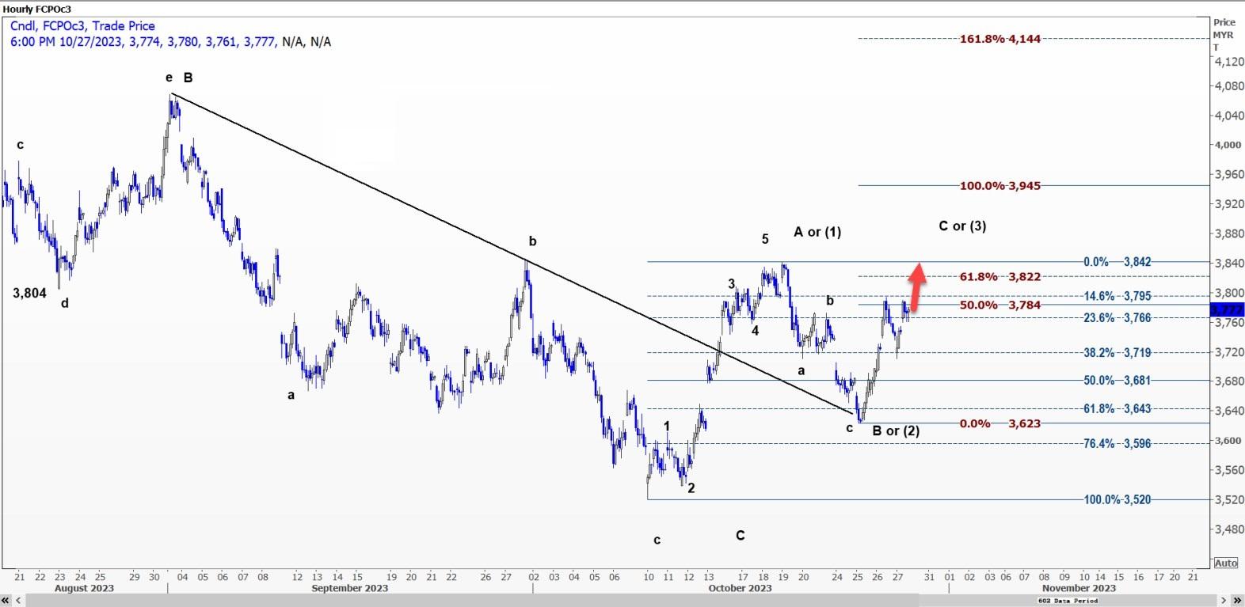Click the 'C or (3)' wave annotation
1245x607 pixels.
coord(962,226)
